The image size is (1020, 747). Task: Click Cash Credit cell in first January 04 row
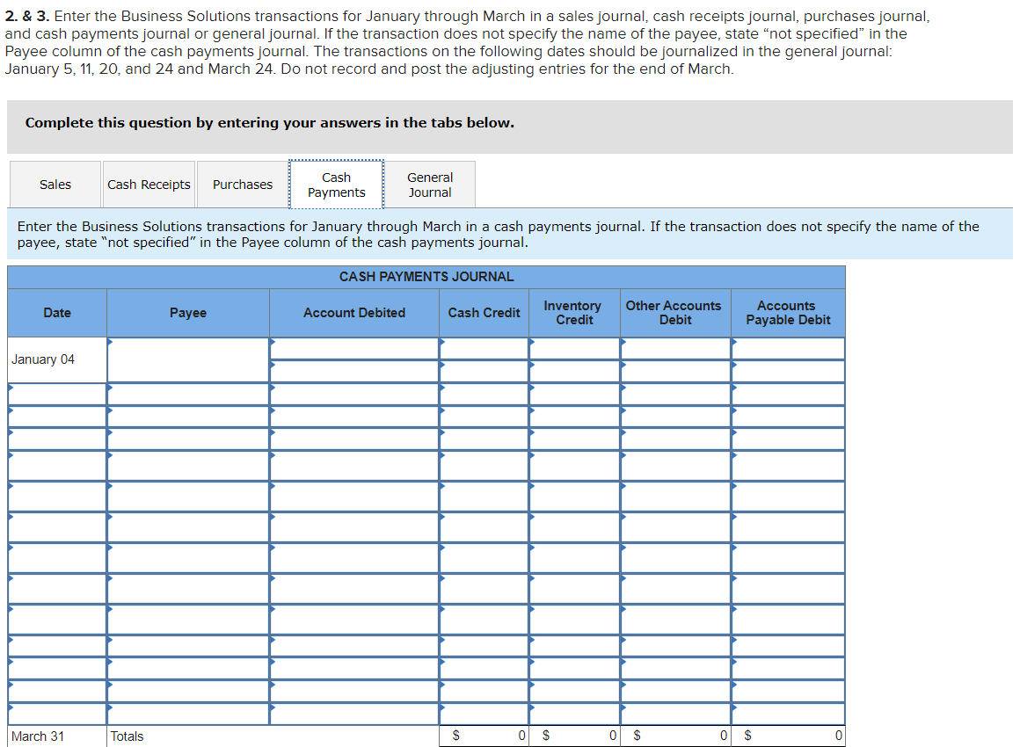point(484,349)
